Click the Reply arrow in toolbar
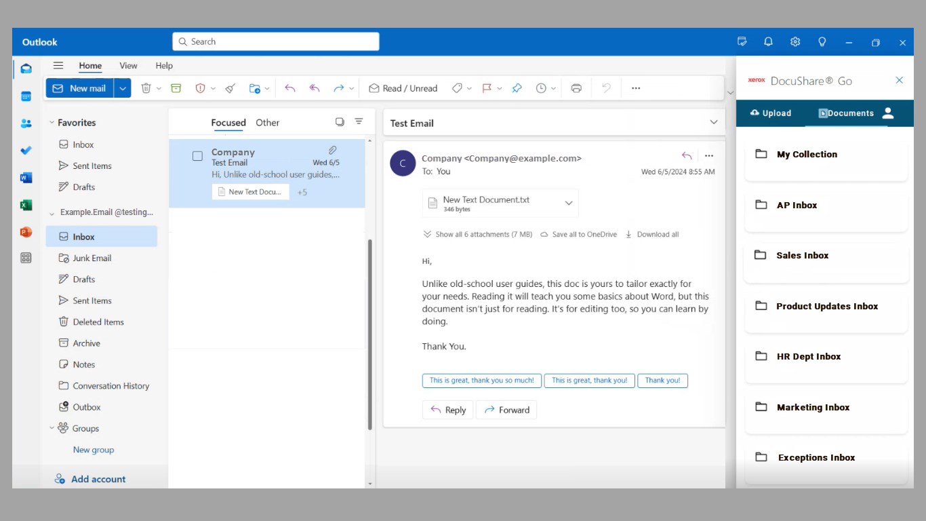The width and height of the screenshot is (926, 521). point(290,88)
